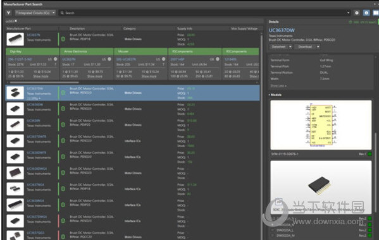This screenshot has width=379, height=240.
Task: Click Show more under Arrow Electronics pricing
Action: (x=95, y=76)
